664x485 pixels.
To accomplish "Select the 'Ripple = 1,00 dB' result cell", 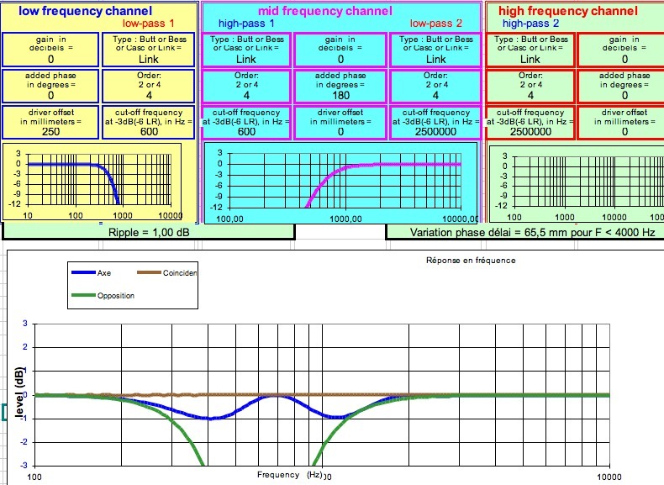I will click(x=149, y=232).
